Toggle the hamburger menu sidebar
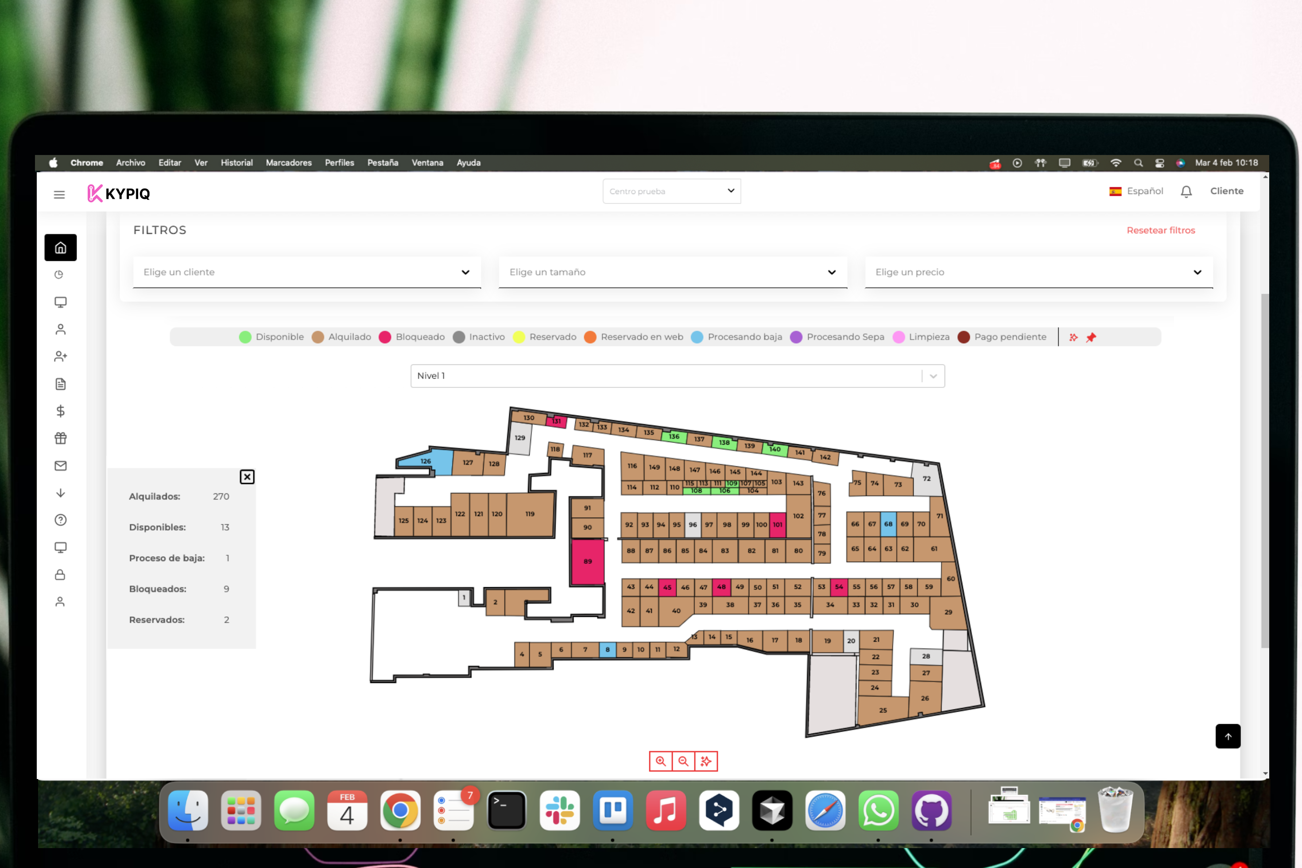The width and height of the screenshot is (1302, 868). pyautogui.click(x=59, y=194)
